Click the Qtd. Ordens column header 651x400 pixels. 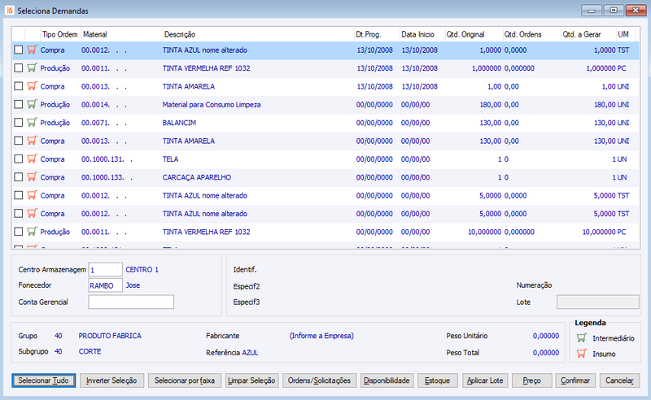531,34
